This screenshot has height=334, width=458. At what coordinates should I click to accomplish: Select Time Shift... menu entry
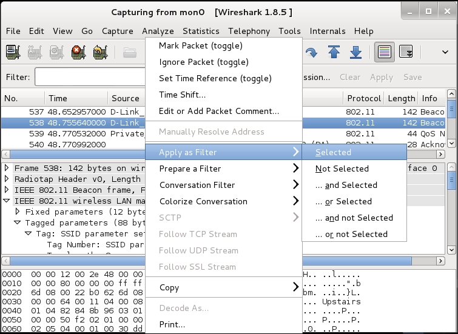(x=224, y=95)
